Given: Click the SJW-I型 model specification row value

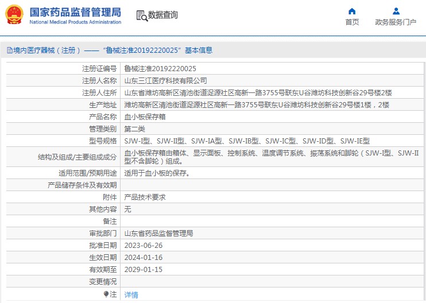Looking at the screenshot, I should coord(247,141).
